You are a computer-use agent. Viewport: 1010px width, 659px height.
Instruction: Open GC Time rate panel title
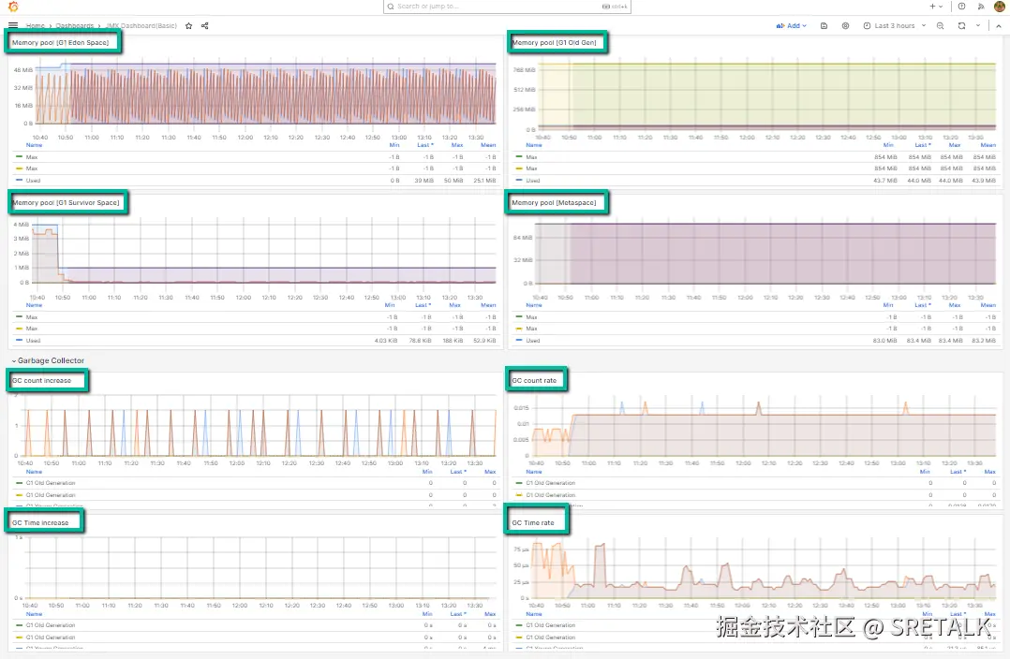pyautogui.click(x=533, y=522)
